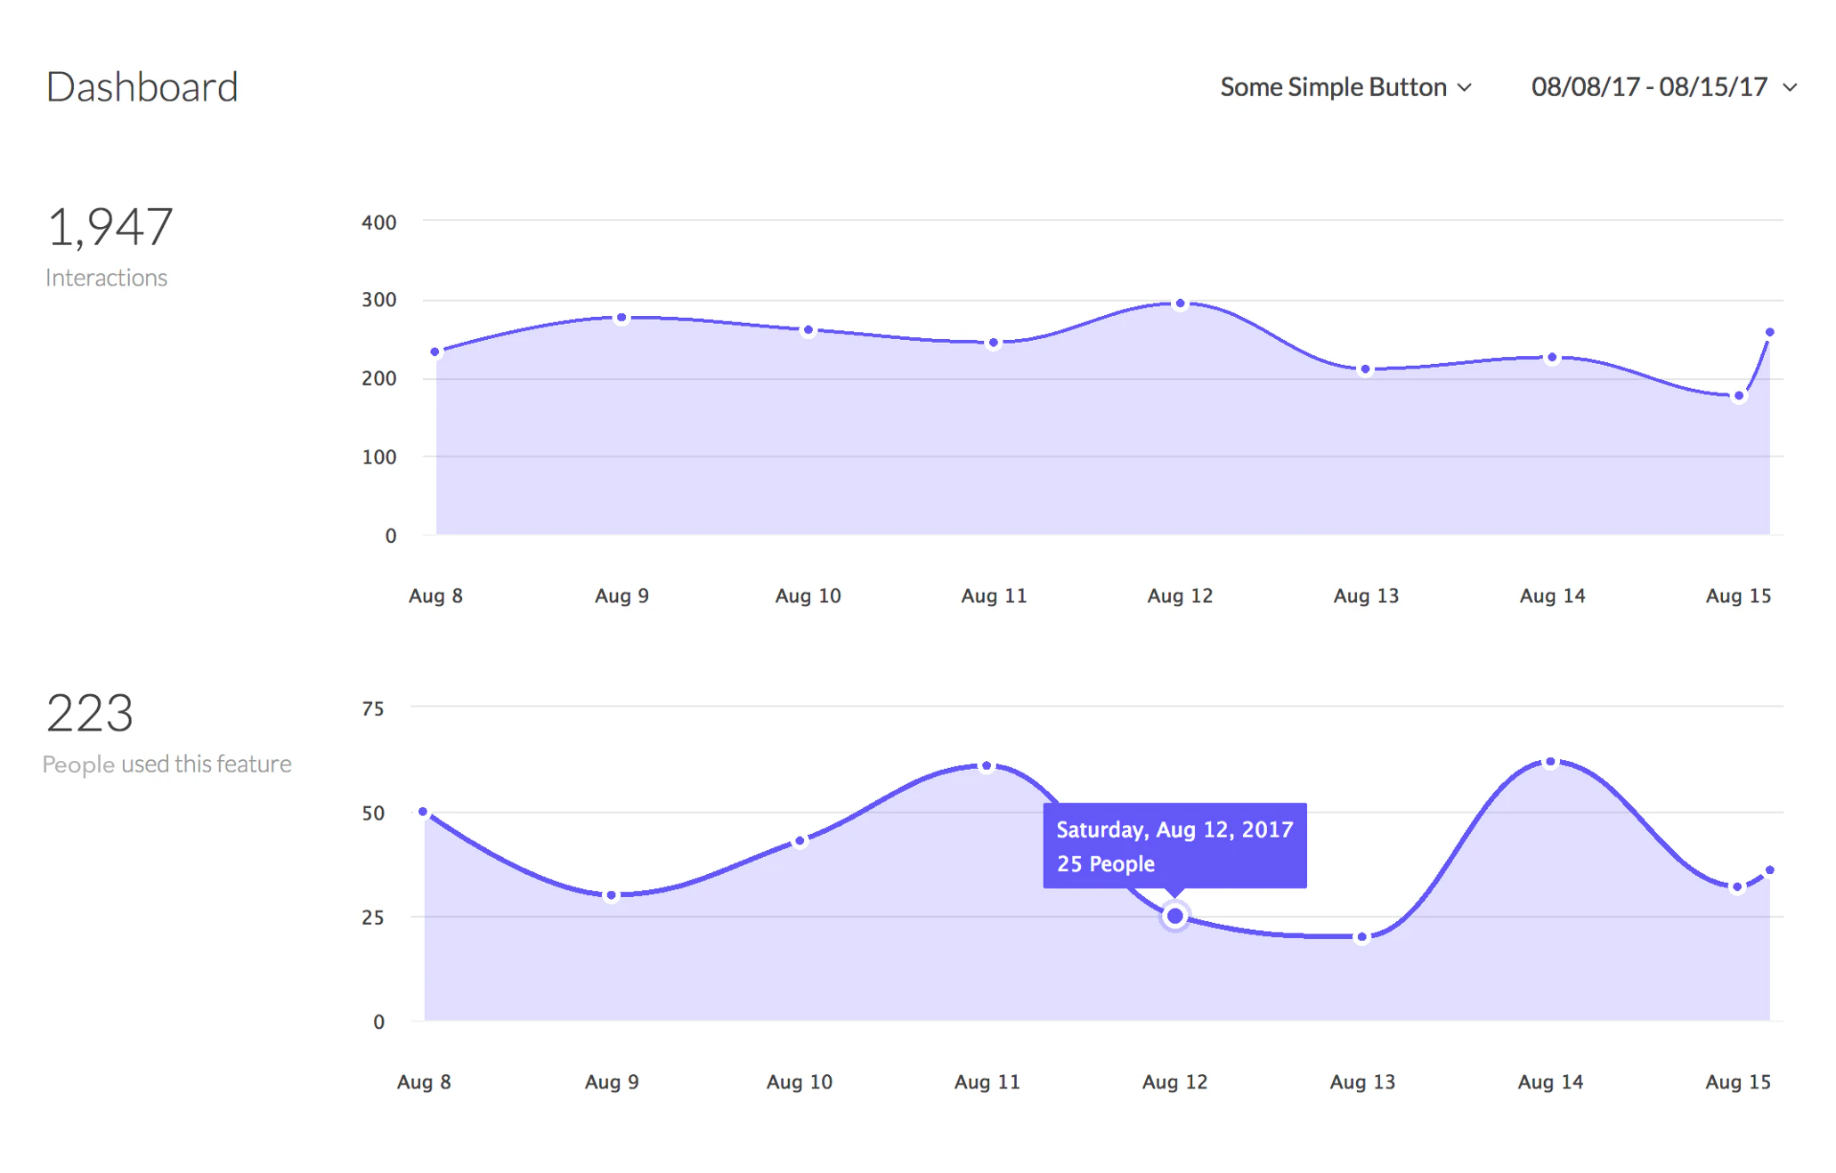This screenshot has height=1173, width=1836.
Task: Select the Aug 8 point on Interactions chart
Action: click(435, 352)
